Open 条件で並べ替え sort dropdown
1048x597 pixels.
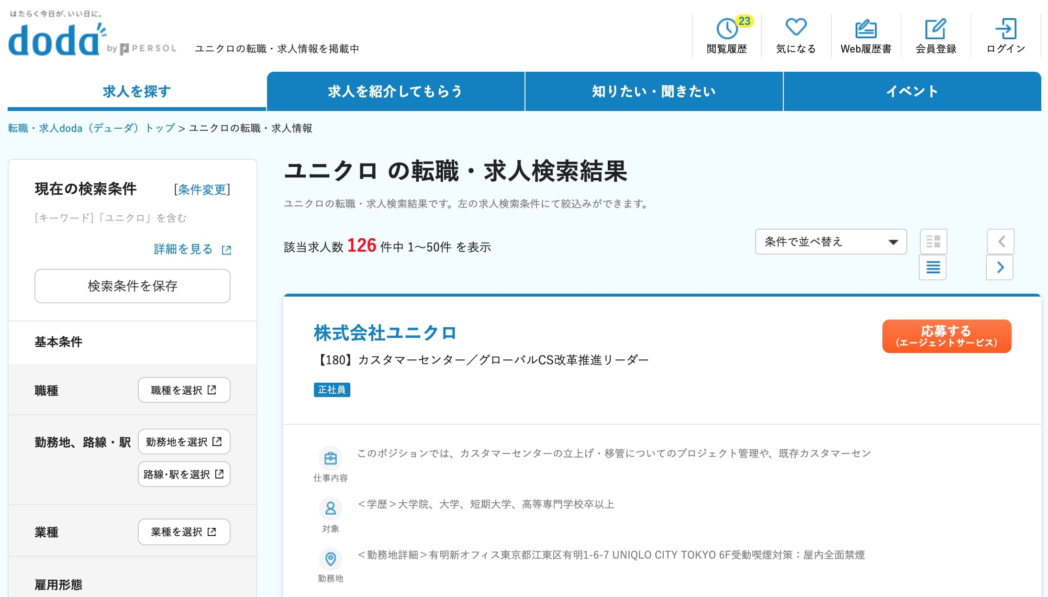(831, 242)
